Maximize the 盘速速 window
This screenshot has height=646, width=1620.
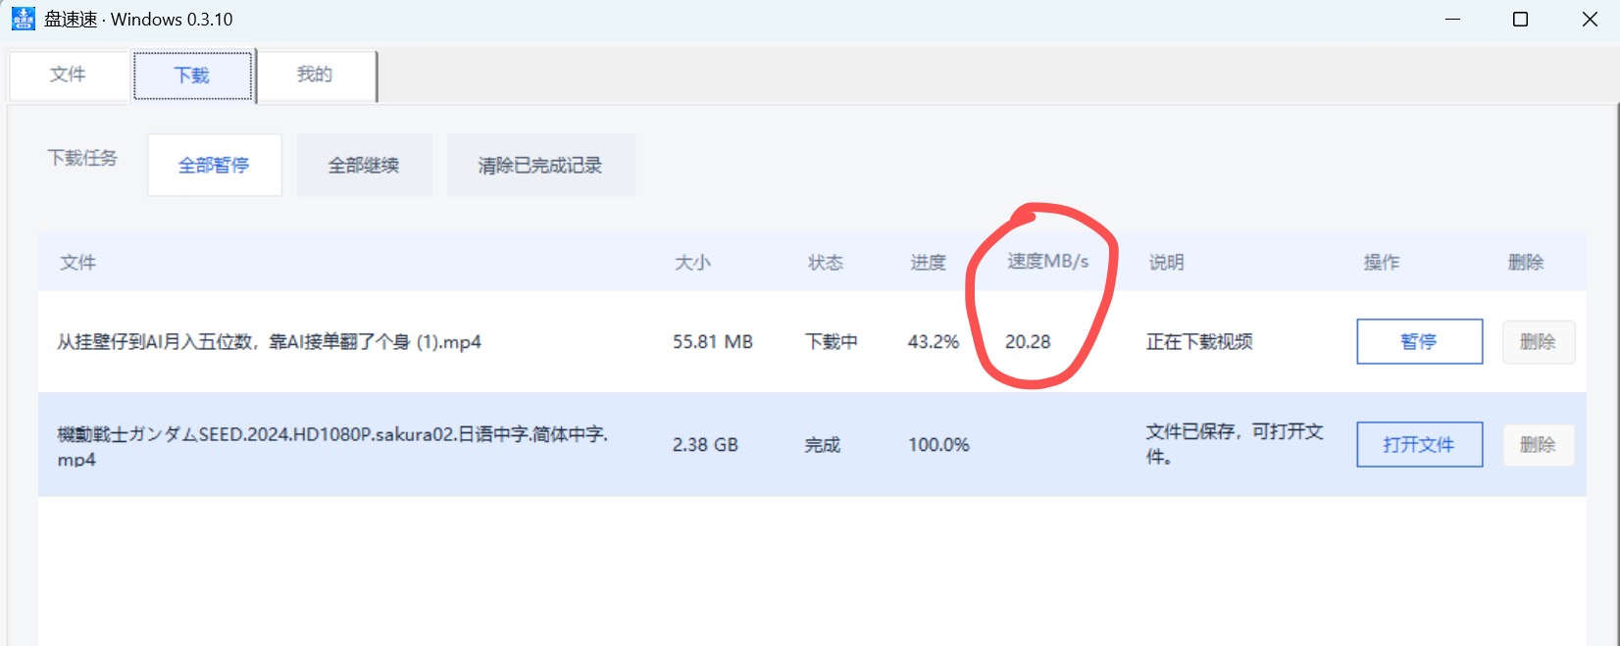(1520, 19)
